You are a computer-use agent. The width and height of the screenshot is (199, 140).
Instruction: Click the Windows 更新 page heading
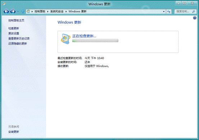coord(69,22)
